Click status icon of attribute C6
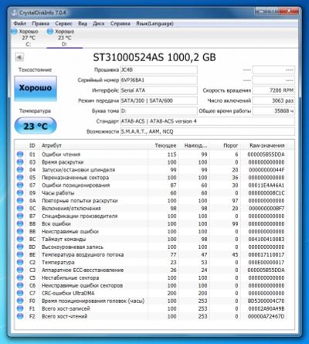The image size is (309, 344). pyautogui.click(x=20, y=285)
